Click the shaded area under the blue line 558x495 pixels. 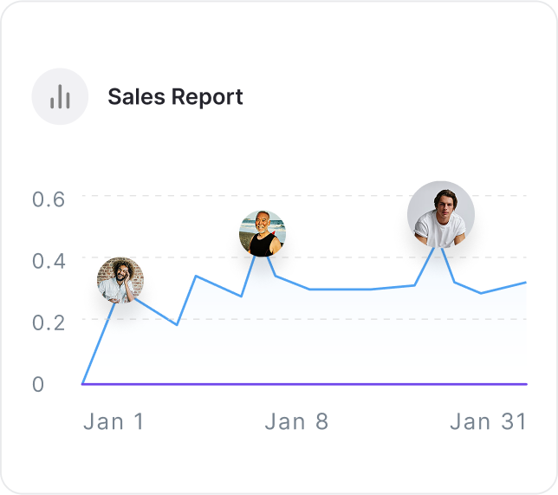click(x=347, y=338)
